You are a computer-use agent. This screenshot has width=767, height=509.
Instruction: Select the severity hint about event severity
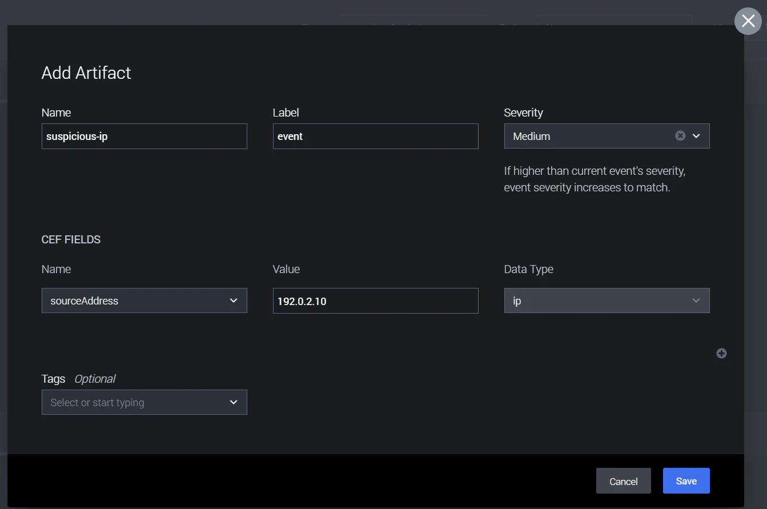pyautogui.click(x=595, y=179)
